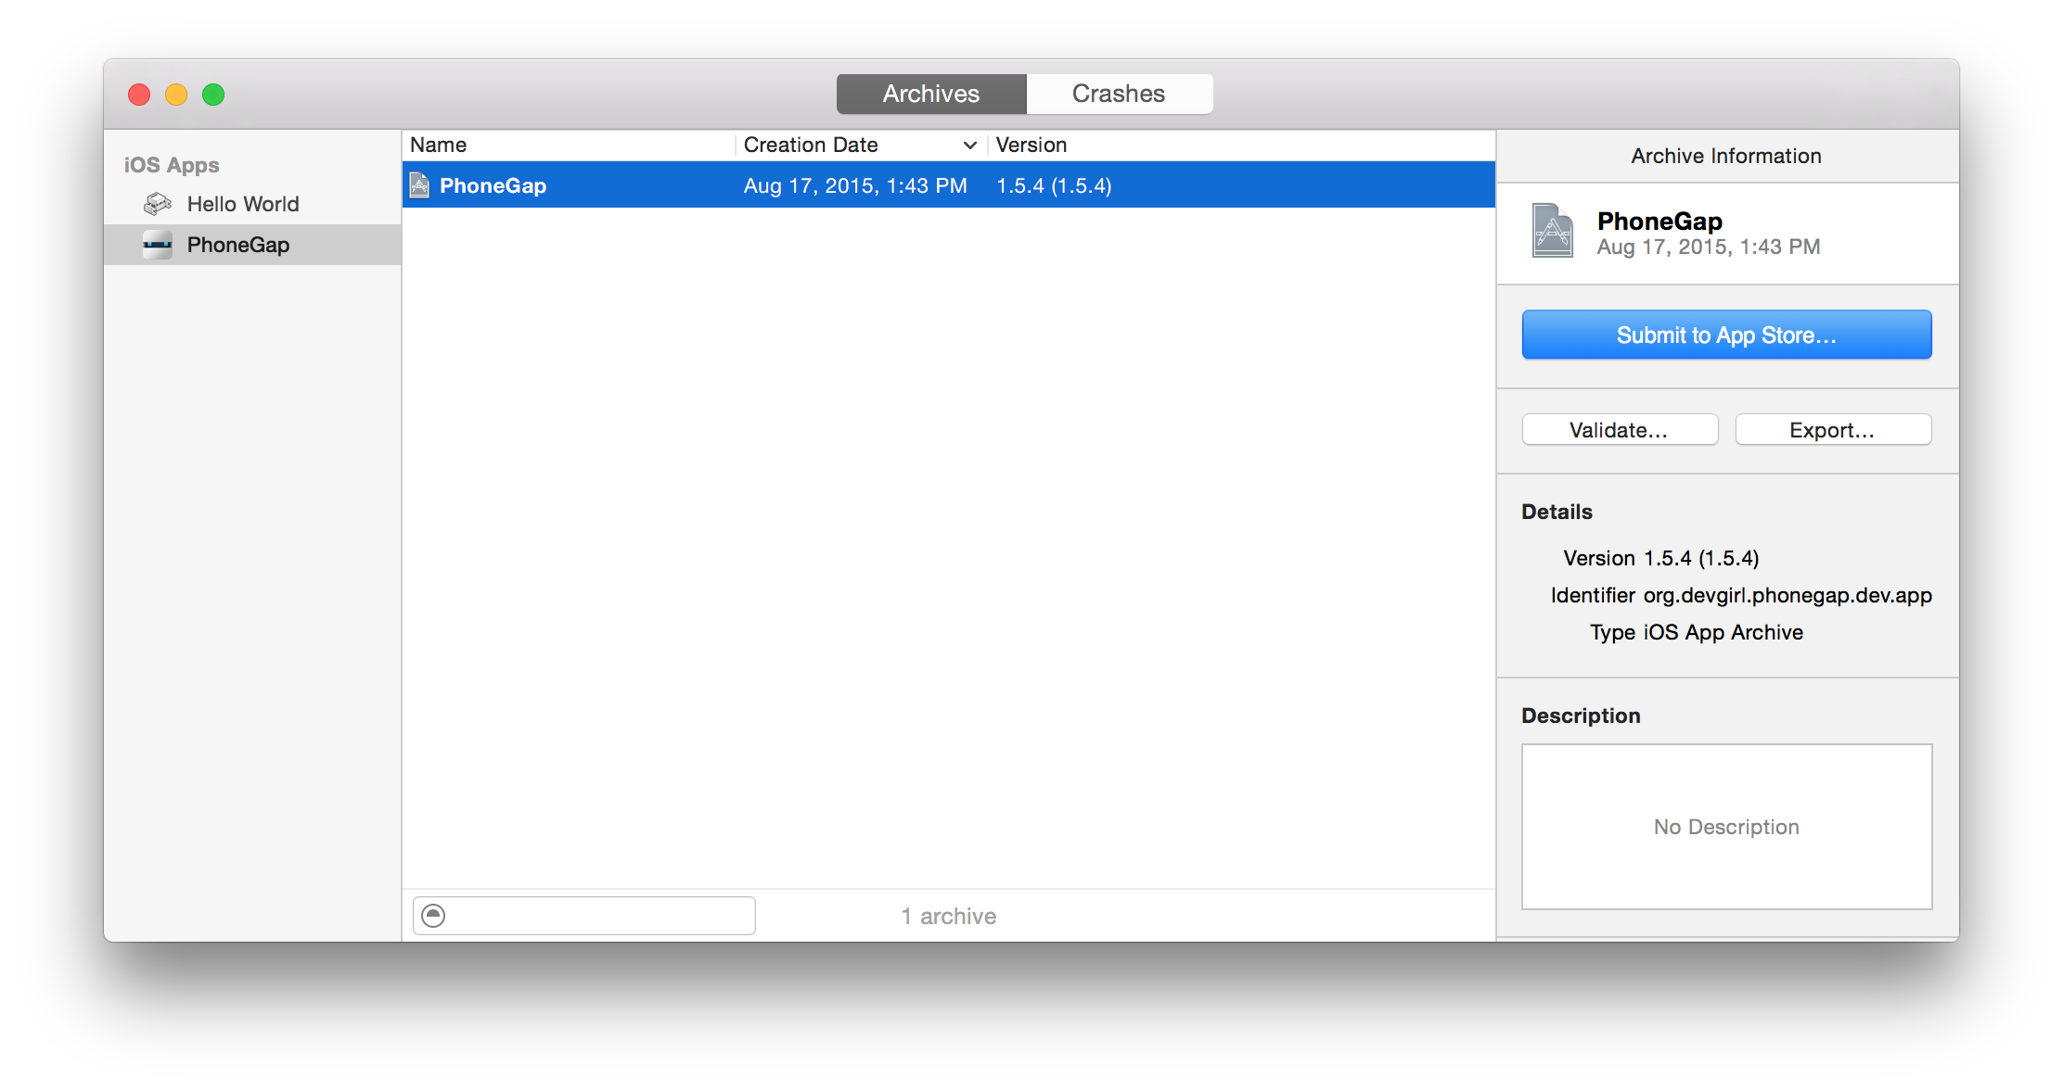
Task: Click identifier org.devgirl.phonegap.dev.app
Action: pos(1788,595)
